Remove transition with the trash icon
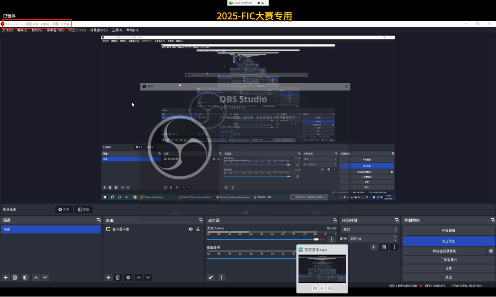The width and height of the screenshot is (496, 297). pyautogui.click(x=384, y=247)
